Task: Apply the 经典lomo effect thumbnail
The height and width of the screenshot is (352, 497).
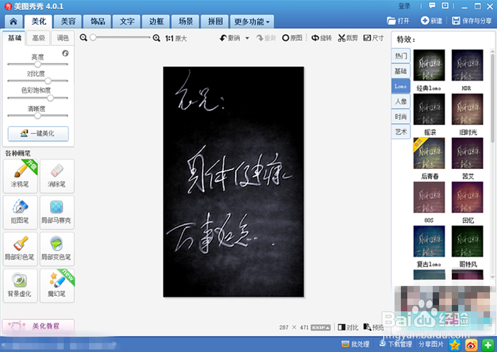Action: coord(429,65)
